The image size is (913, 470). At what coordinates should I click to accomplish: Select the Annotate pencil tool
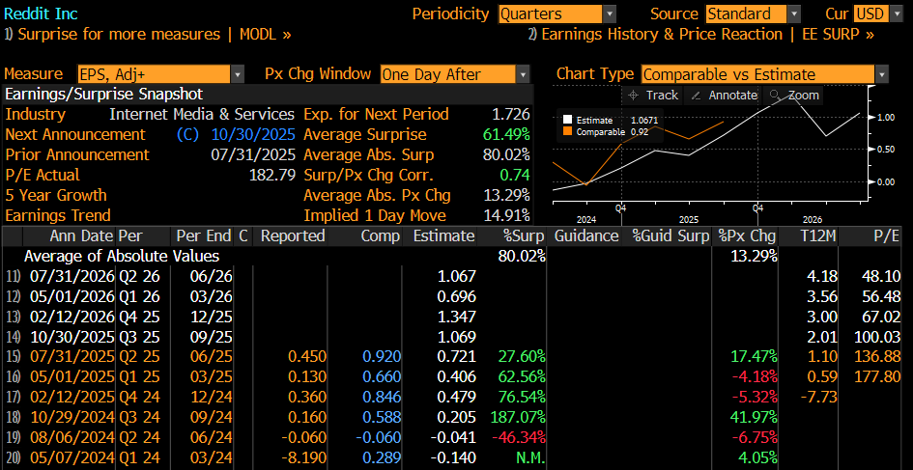click(723, 96)
